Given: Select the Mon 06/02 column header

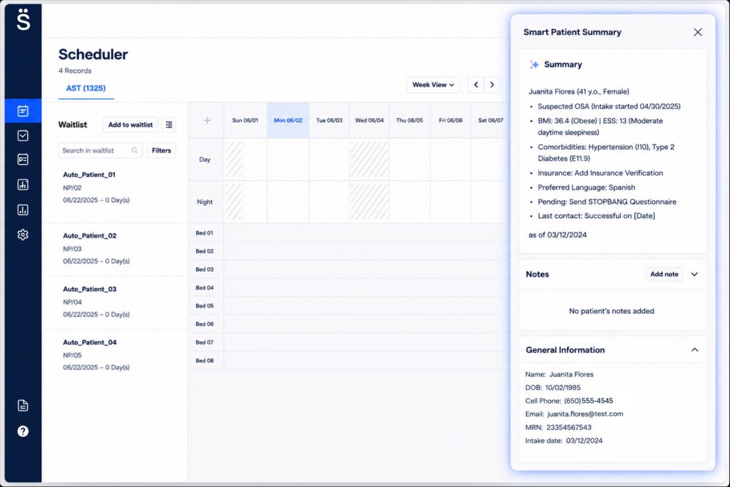Looking at the screenshot, I should [288, 120].
